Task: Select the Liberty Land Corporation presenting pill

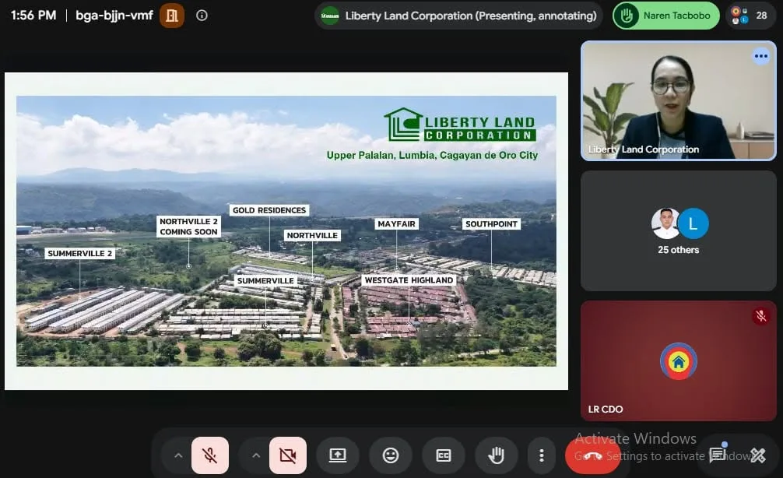Action: (x=458, y=16)
